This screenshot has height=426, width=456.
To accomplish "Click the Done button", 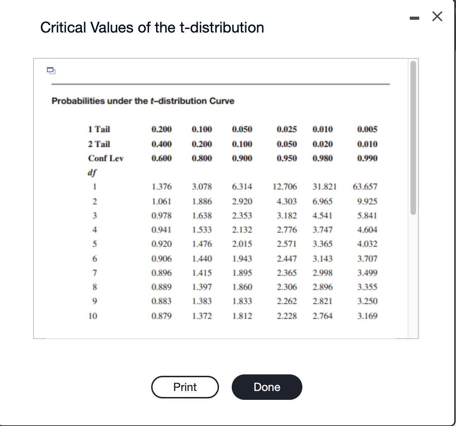I will coord(267,387).
